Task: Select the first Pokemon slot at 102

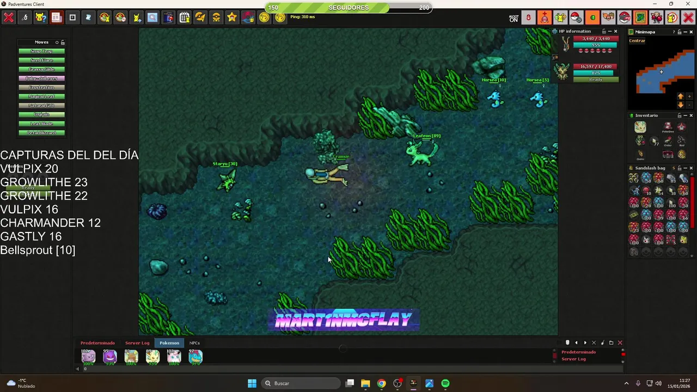Action: point(88,357)
